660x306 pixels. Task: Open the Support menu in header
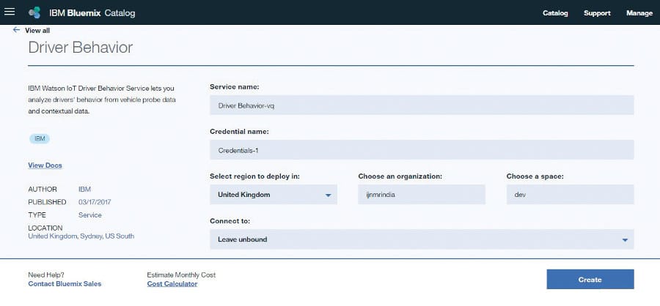click(x=597, y=13)
